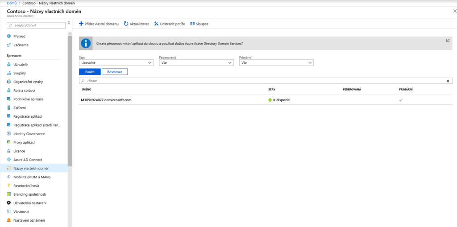Click the Hledat domain search field

[263, 81]
